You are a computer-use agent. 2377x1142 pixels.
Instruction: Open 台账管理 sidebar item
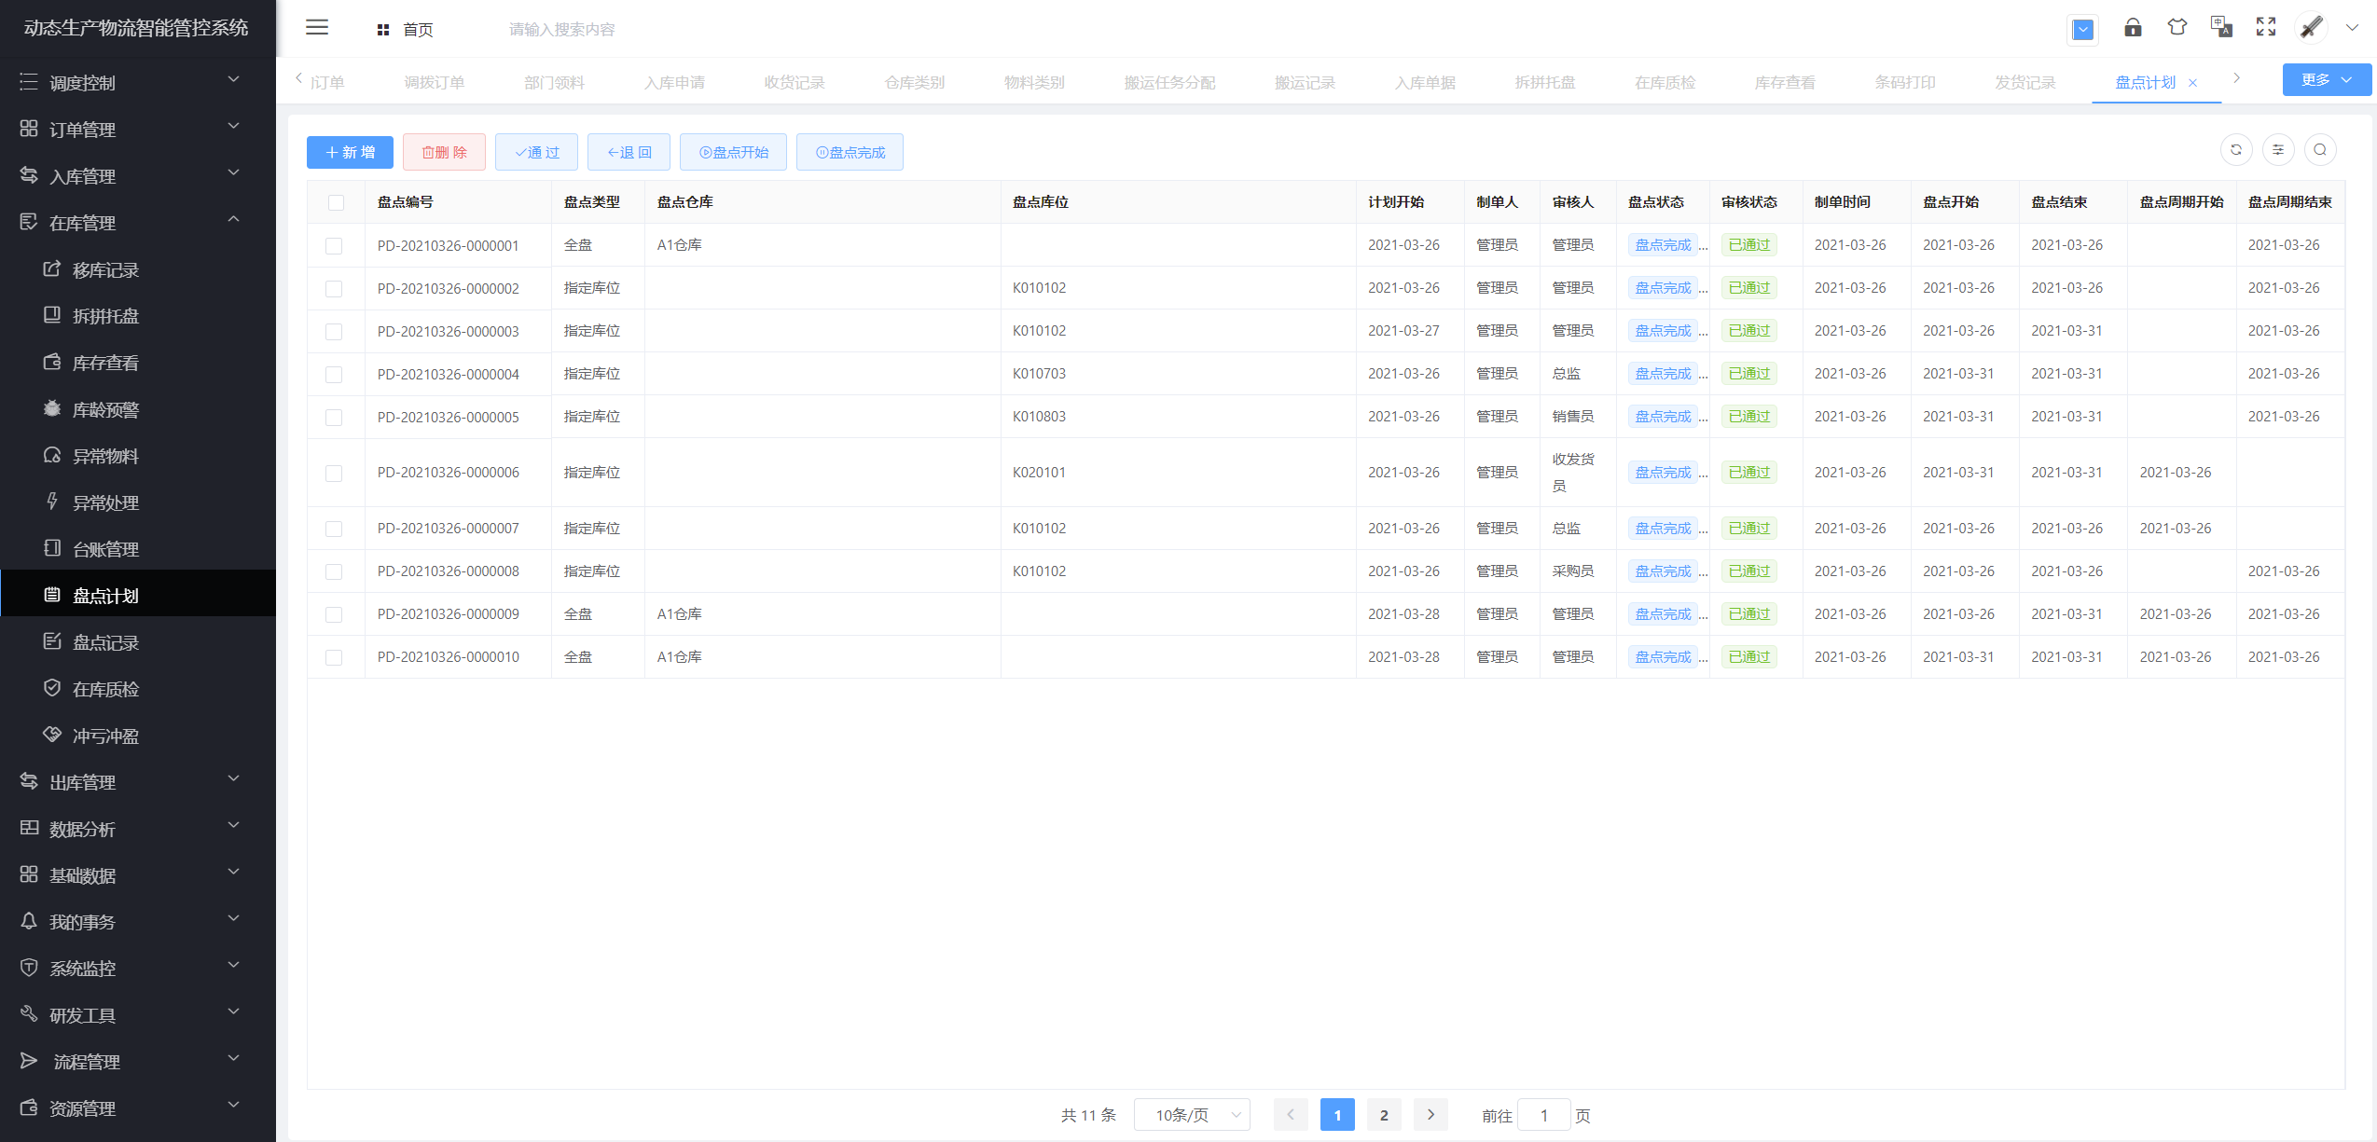click(x=138, y=549)
